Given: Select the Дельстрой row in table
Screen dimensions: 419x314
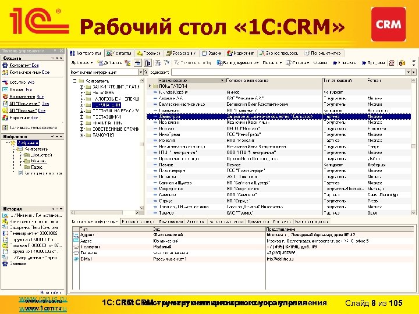Looking at the screenshot, I should tap(279, 116).
